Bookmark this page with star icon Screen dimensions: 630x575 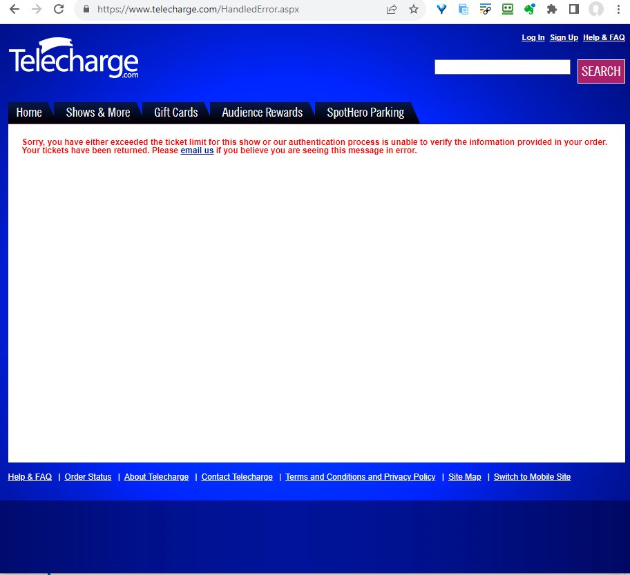point(414,9)
